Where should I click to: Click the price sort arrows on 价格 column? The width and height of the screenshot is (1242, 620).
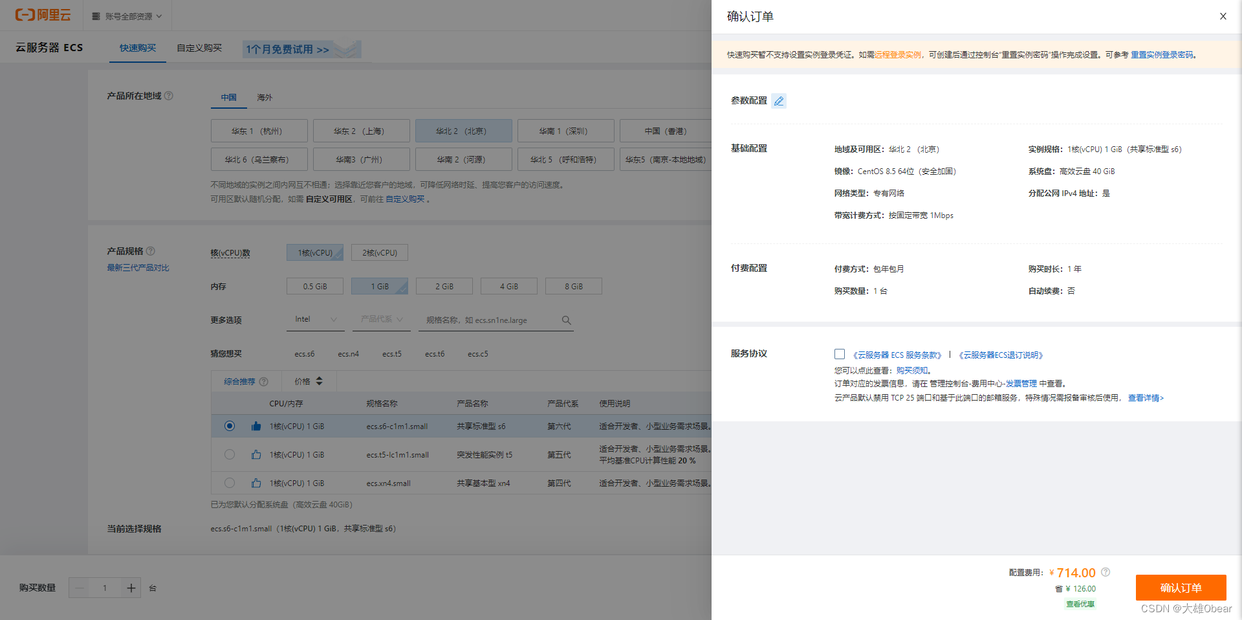(320, 381)
